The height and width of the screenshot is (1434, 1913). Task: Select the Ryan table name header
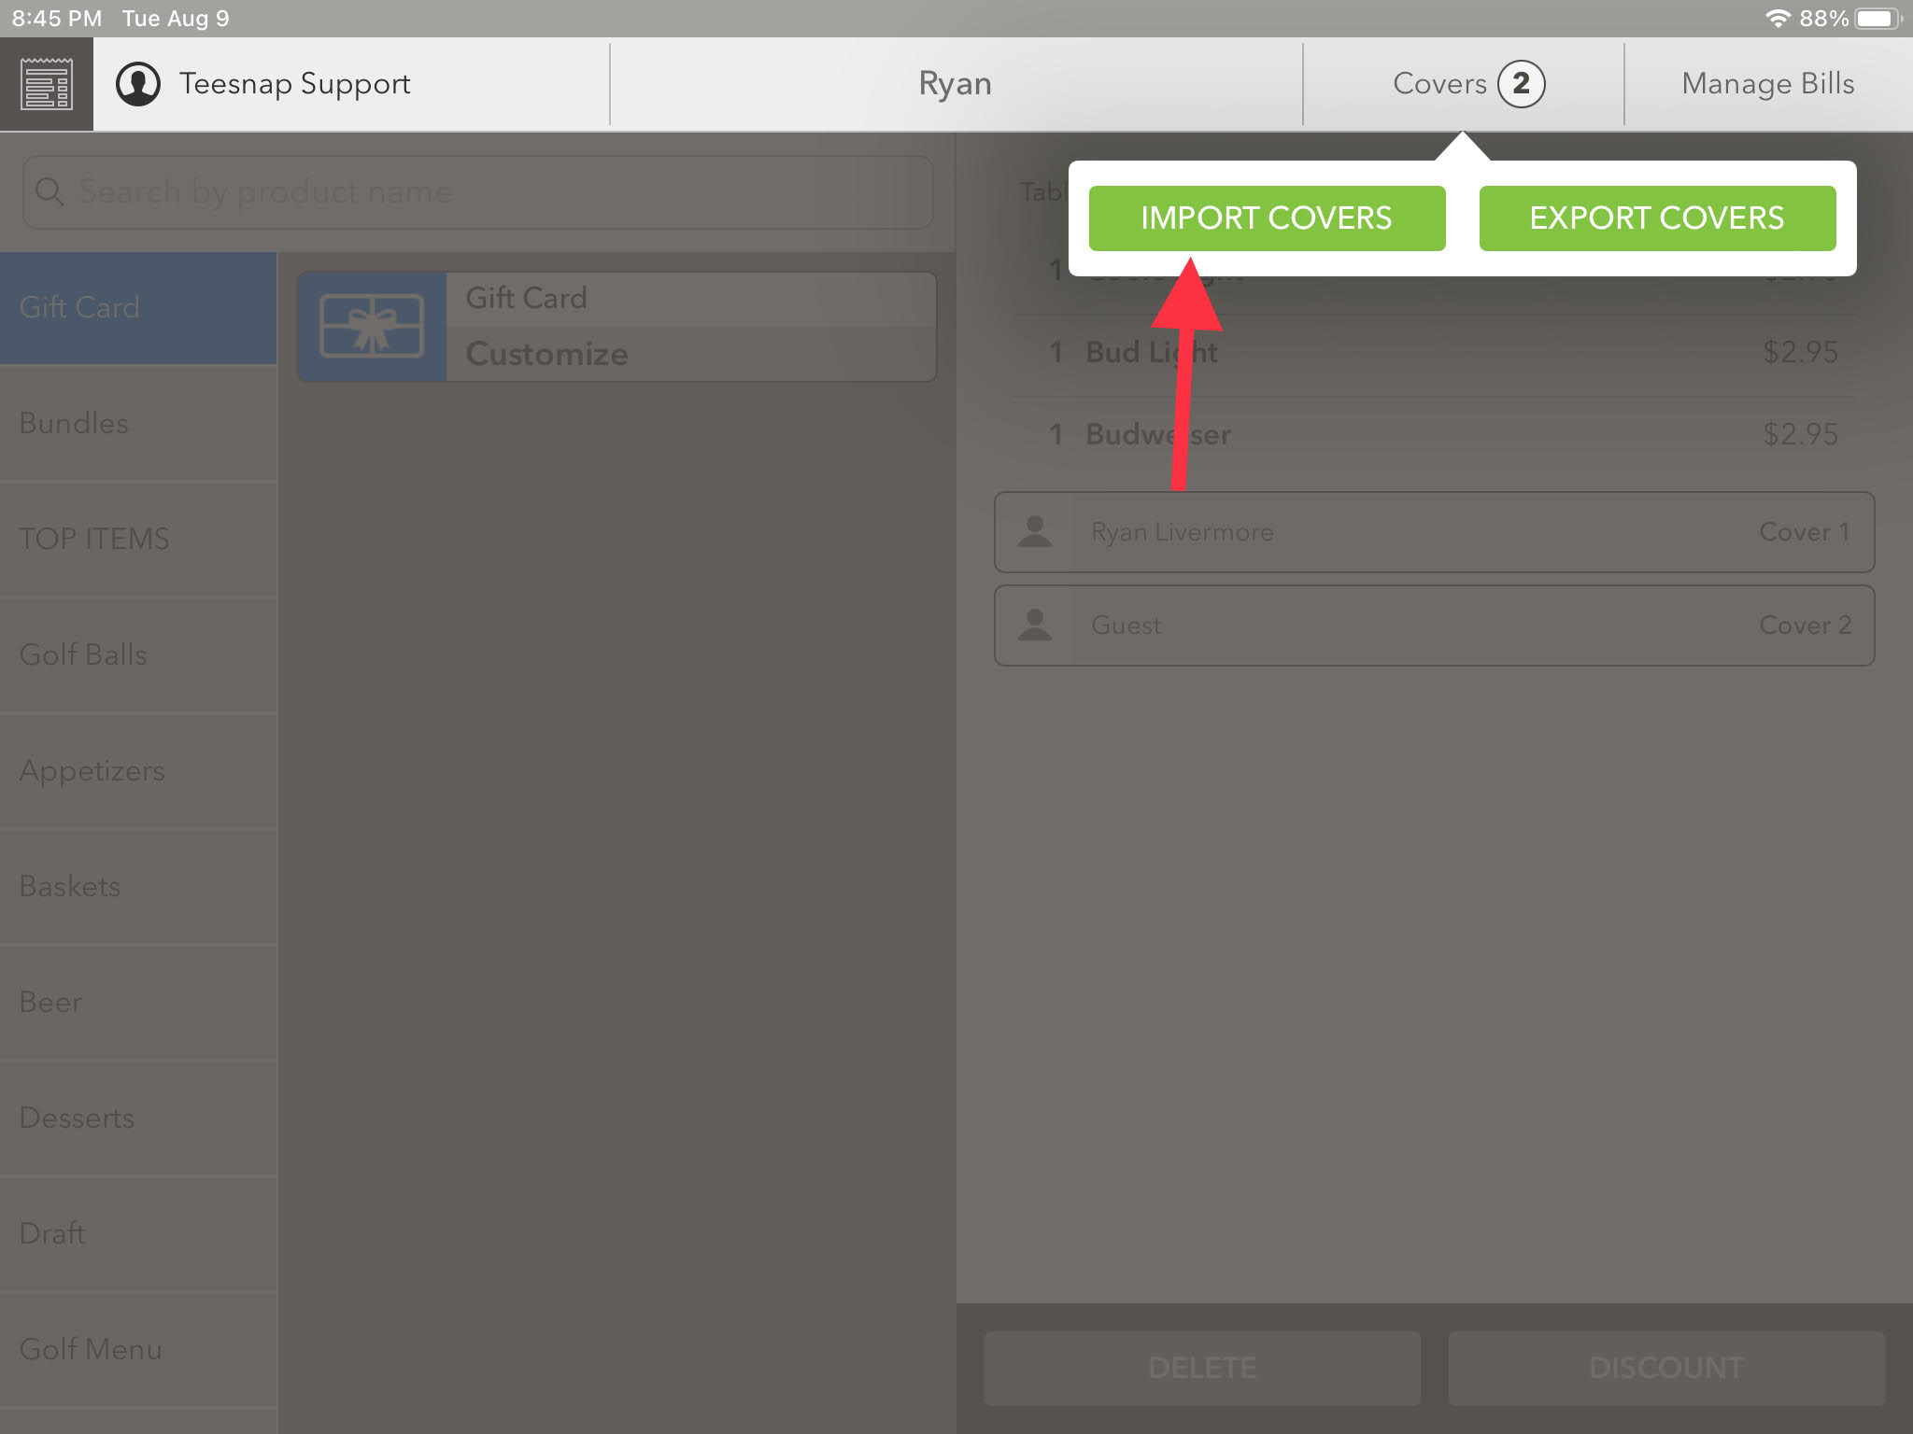pos(956,84)
